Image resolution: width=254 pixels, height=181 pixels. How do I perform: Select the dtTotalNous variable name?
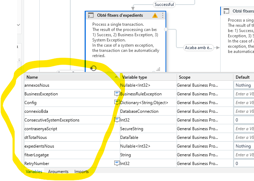point(36,137)
